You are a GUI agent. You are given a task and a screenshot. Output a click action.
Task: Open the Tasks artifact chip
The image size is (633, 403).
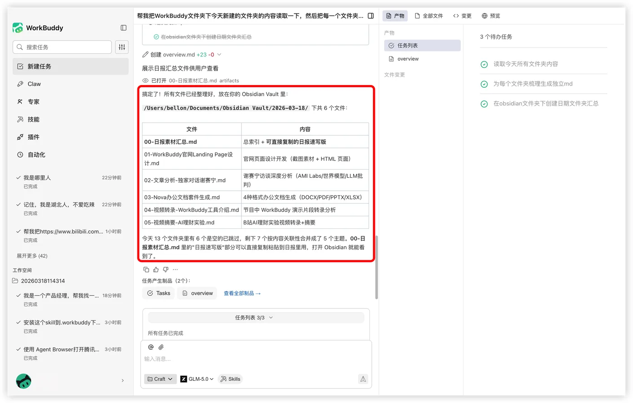pos(159,293)
